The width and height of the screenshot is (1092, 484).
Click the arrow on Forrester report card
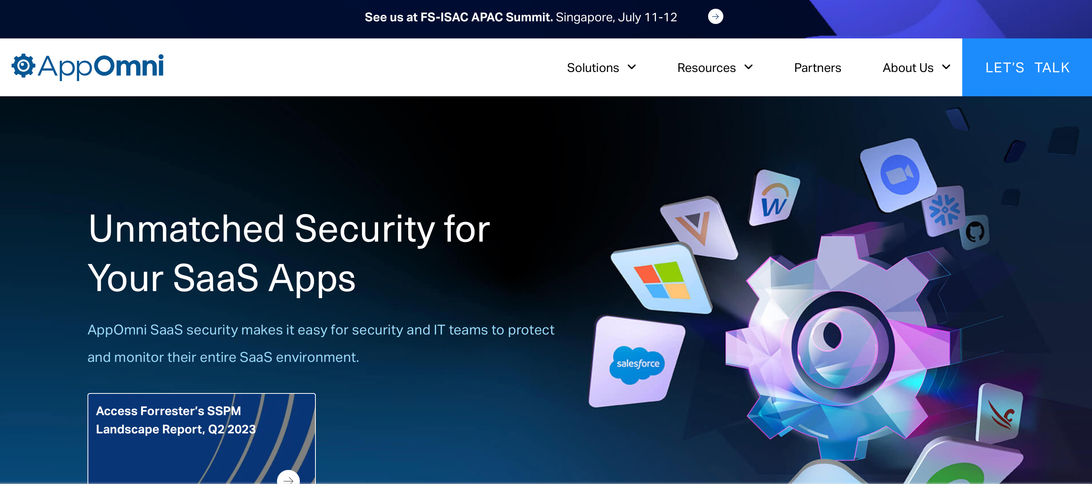click(288, 479)
